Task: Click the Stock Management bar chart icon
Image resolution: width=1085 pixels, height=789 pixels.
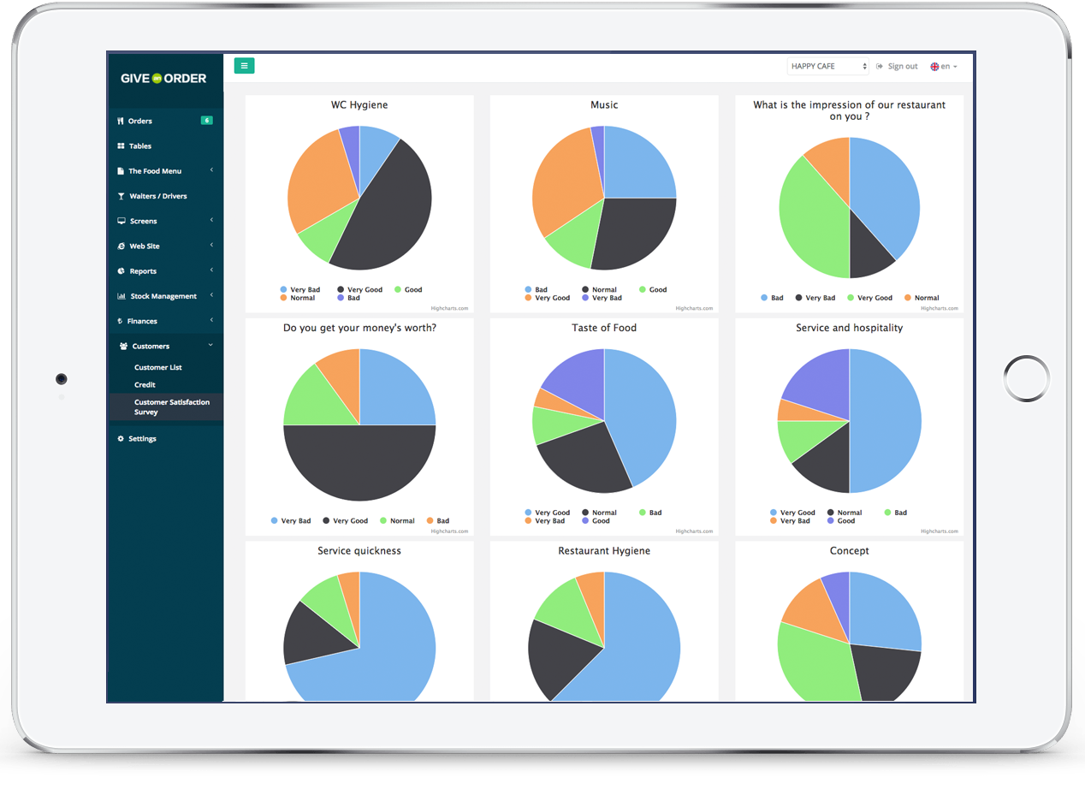Action: [x=122, y=296]
